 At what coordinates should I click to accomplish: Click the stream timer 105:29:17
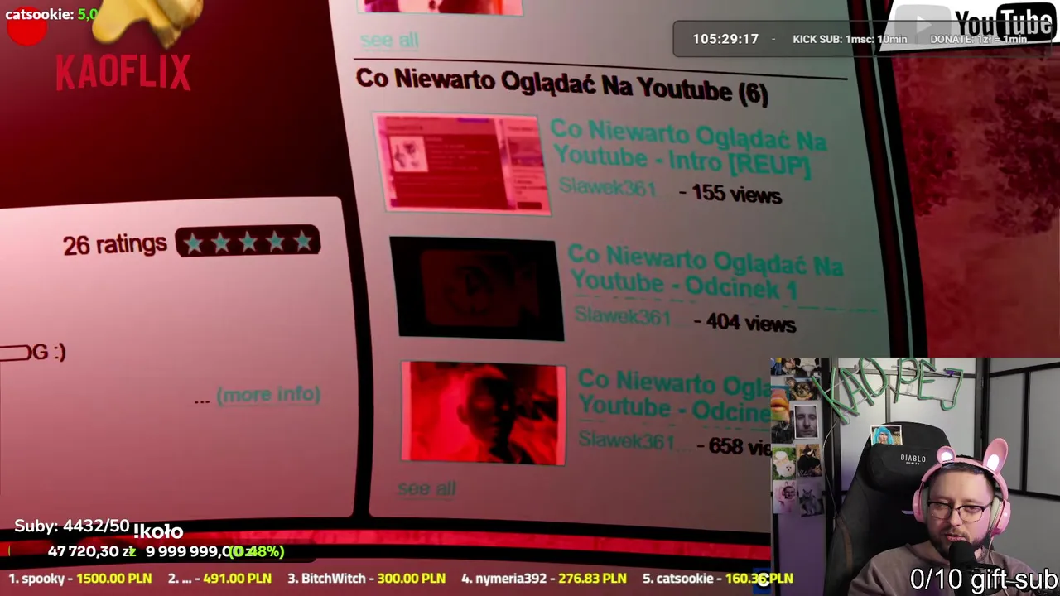tap(725, 39)
